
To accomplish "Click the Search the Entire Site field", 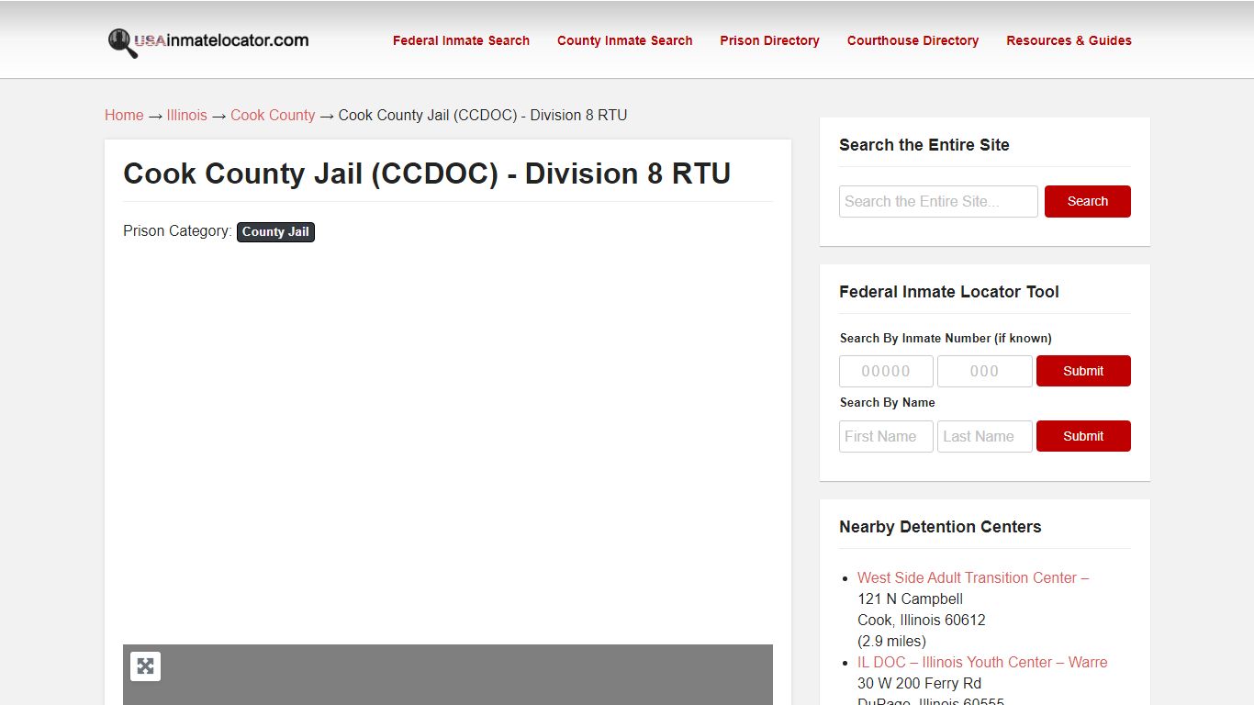I will tap(938, 201).
